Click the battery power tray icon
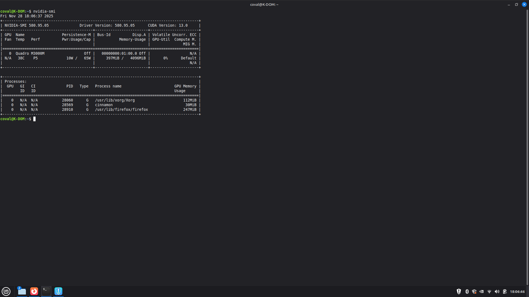The image size is (529, 297). pyautogui.click(x=505, y=291)
